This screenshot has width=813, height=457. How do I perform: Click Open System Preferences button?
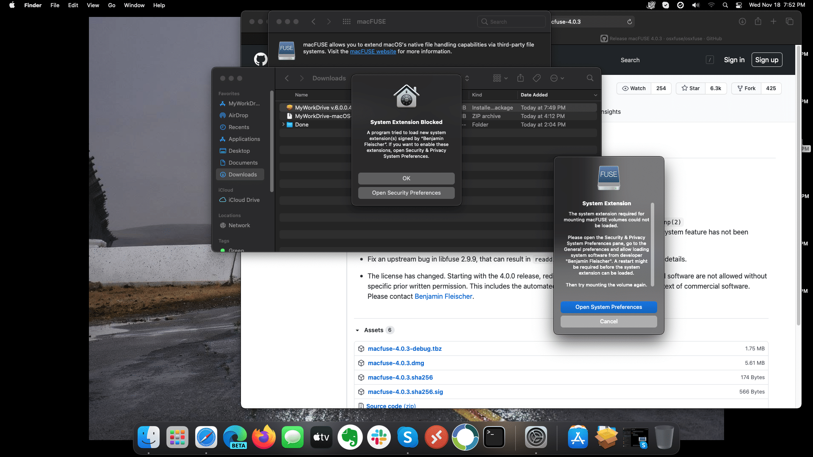tap(608, 307)
